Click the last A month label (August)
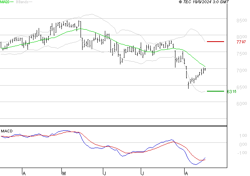 point(186,174)
